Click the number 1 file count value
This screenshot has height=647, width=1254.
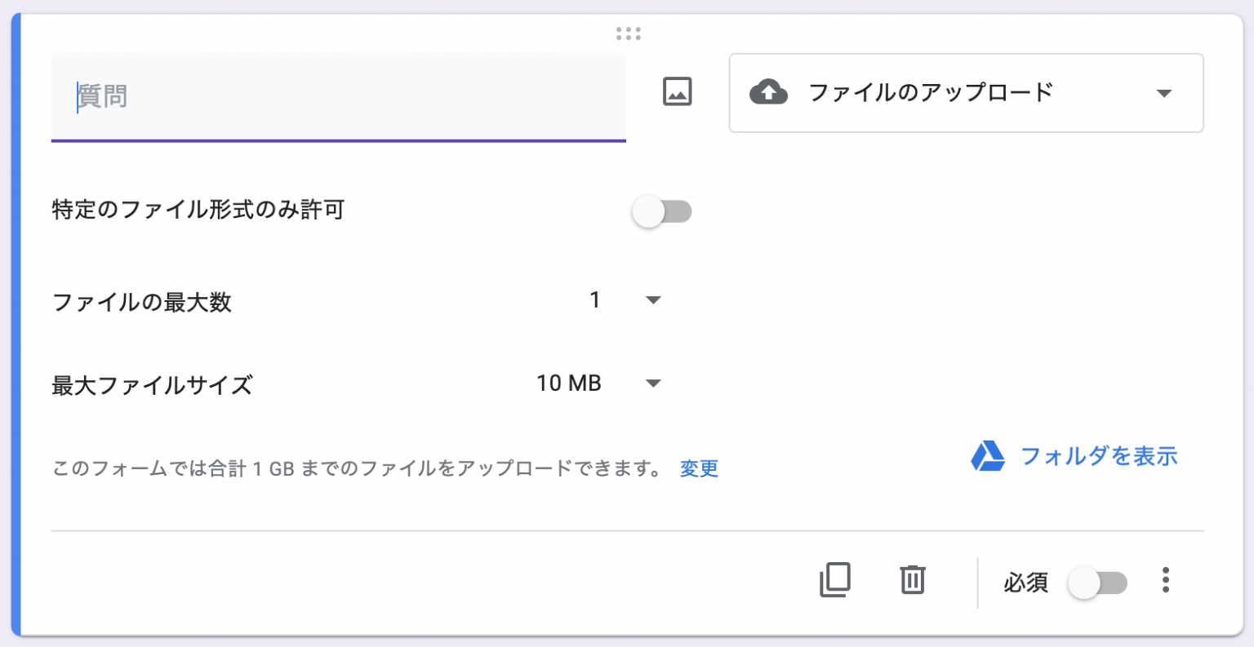tap(595, 300)
